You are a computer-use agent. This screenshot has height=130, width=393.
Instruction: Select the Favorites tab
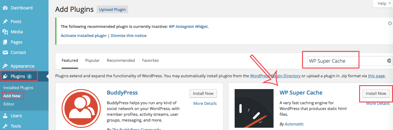(x=150, y=61)
